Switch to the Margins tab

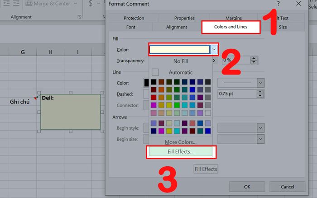tap(234, 18)
